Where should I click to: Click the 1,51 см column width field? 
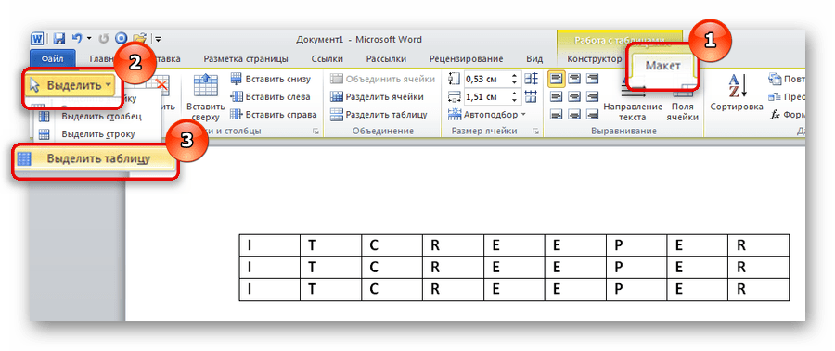click(x=486, y=97)
